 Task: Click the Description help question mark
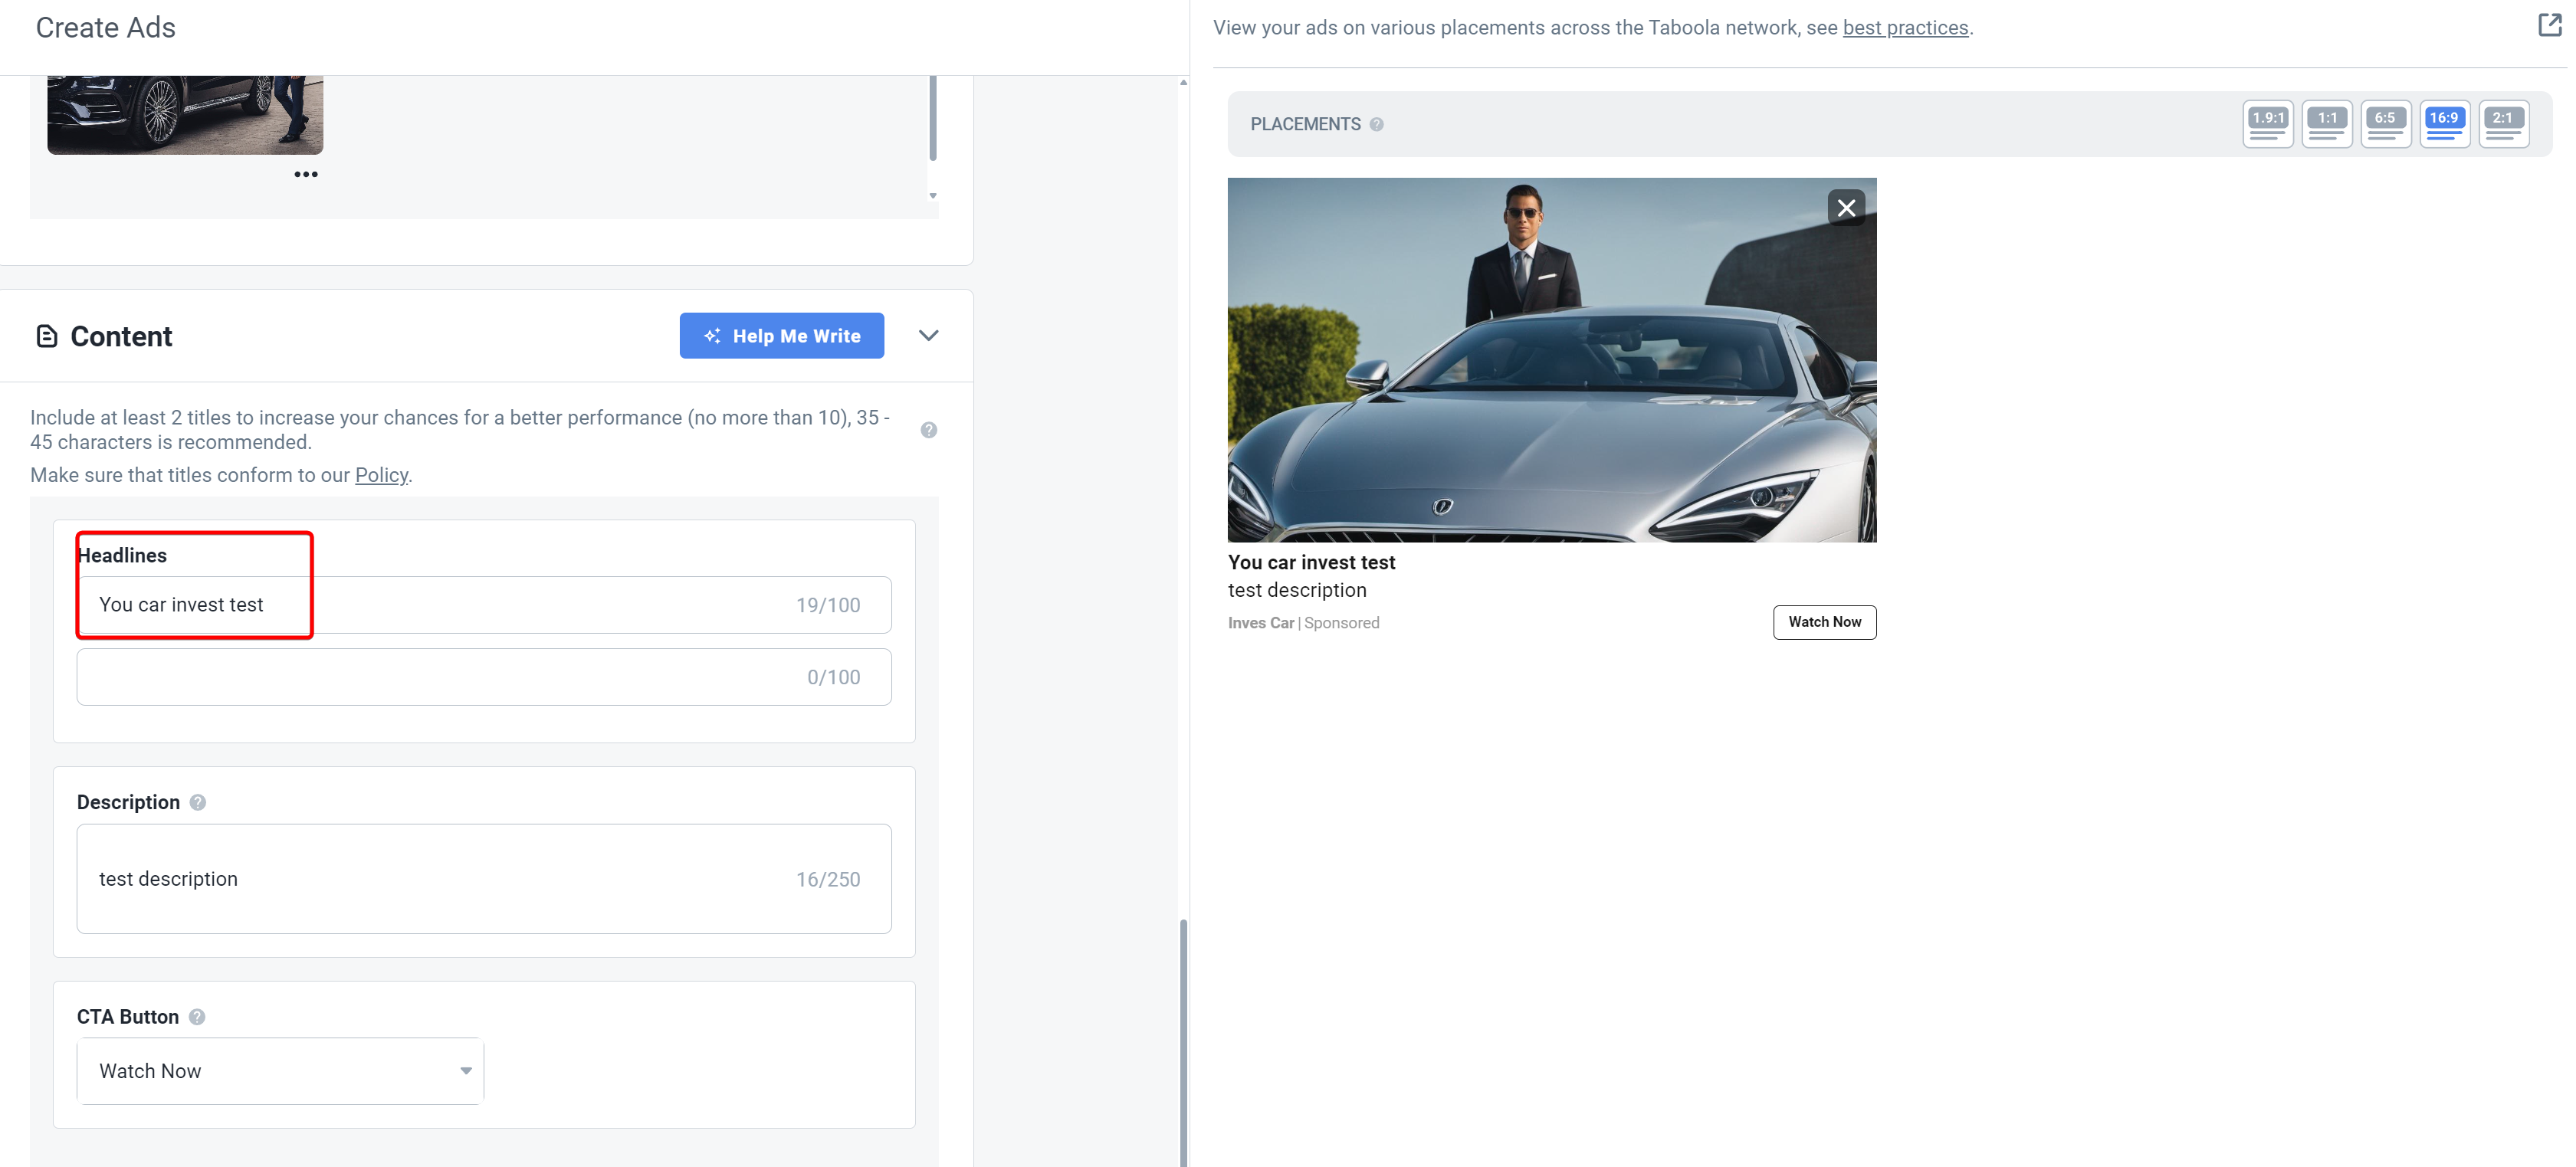coord(198,802)
